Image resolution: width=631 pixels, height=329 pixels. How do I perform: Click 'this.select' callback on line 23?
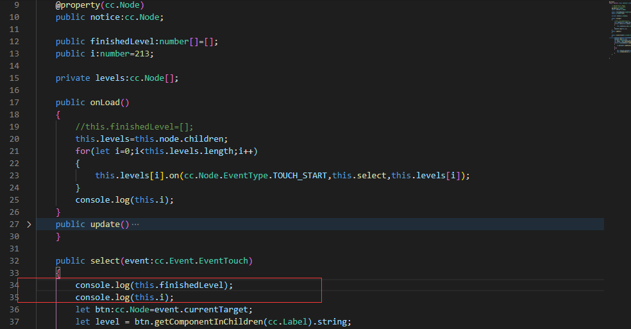[x=359, y=176]
